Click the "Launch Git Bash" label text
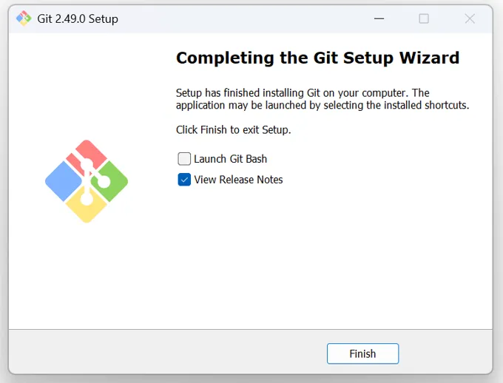Screen dimensions: 503x383 pyautogui.click(x=230, y=159)
